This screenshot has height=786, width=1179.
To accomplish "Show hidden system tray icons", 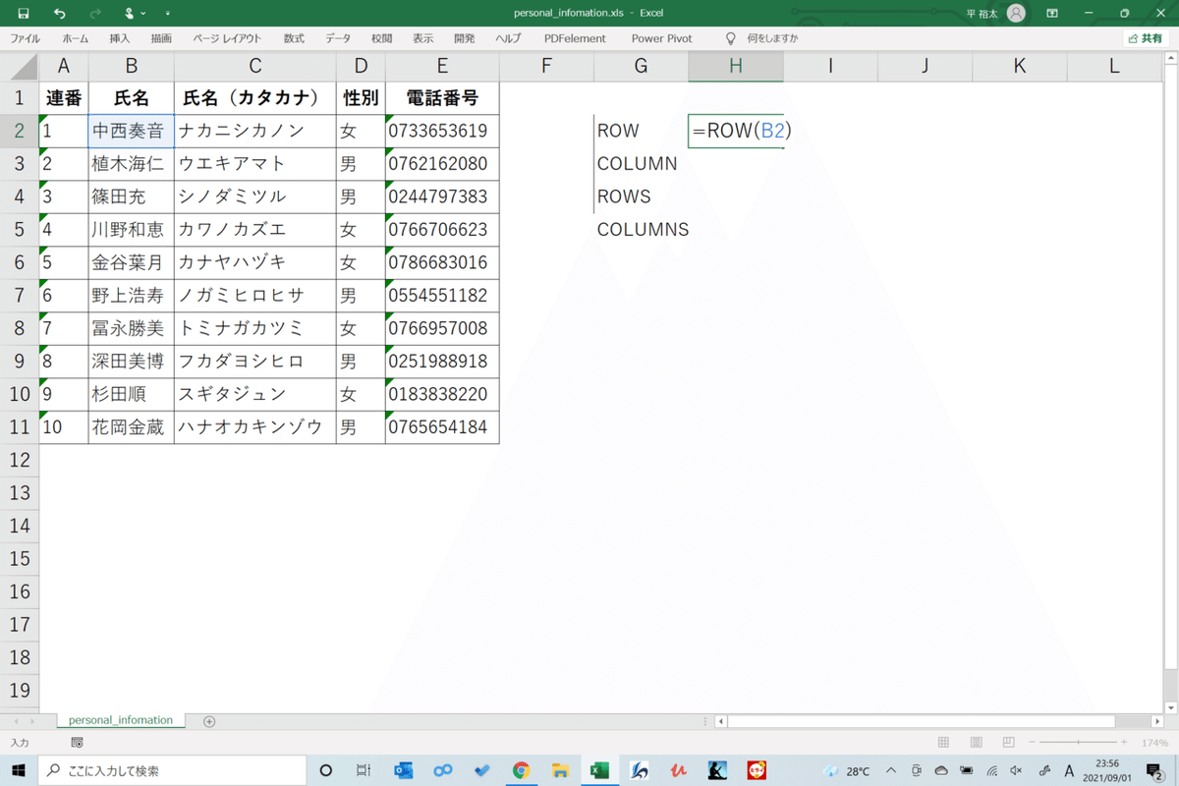I will click(x=891, y=771).
